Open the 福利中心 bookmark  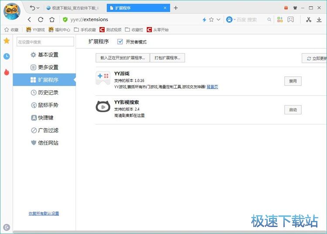pos(59,30)
